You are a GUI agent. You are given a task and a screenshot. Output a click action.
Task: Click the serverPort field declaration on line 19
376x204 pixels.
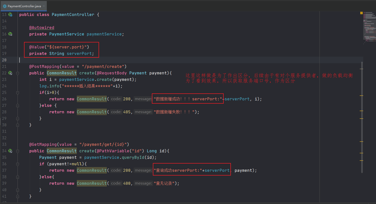coord(79,53)
